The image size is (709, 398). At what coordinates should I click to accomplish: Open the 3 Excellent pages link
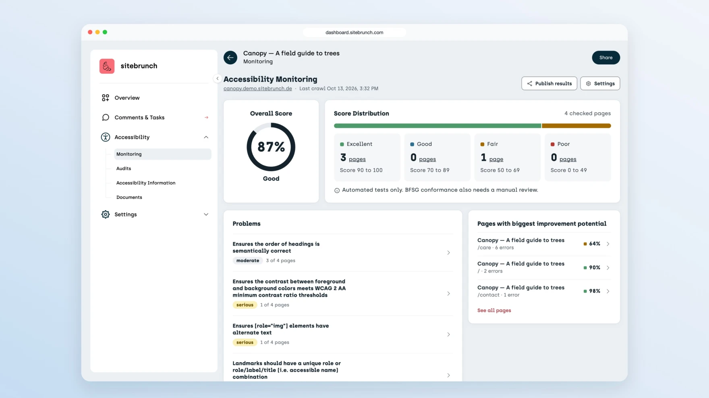click(357, 160)
